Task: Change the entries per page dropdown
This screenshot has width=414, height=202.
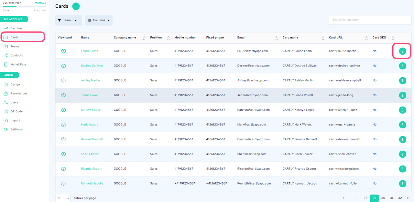Action: [63, 198]
